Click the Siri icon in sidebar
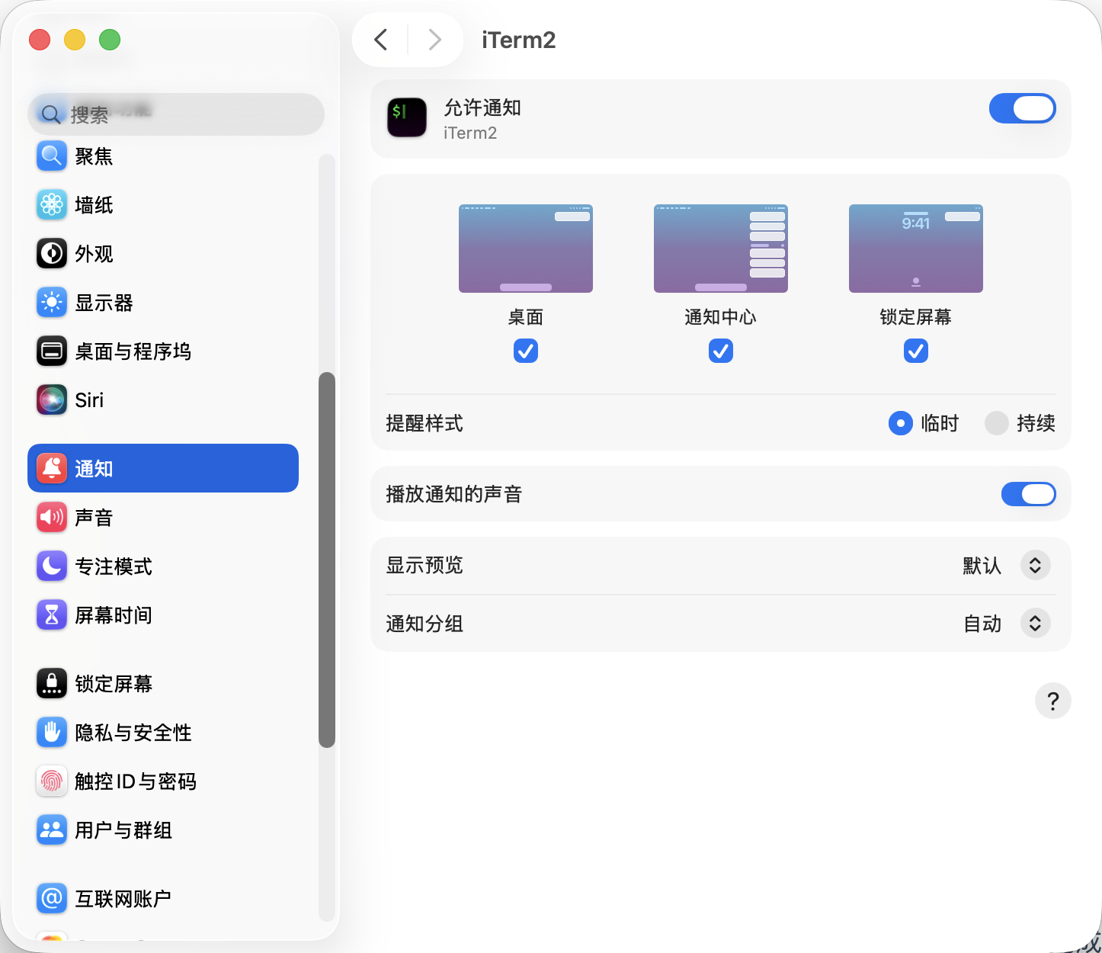 pos(52,400)
